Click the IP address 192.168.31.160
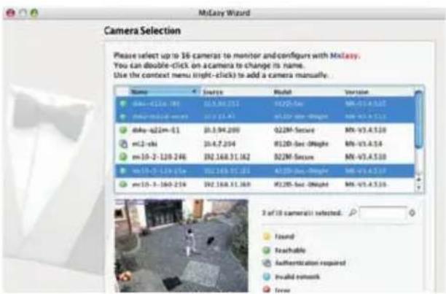This screenshot has width=446, height=294. [x=227, y=184]
